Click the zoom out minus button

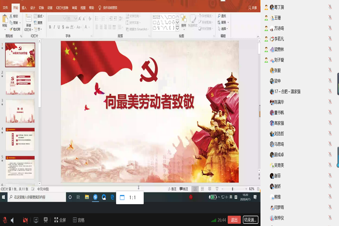point(223,189)
